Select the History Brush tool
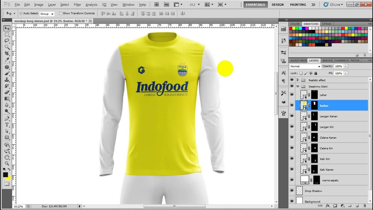This screenshot has height=210, width=373. 7,86
